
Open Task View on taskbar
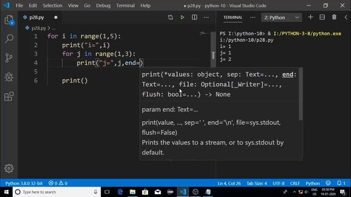pos(107,192)
